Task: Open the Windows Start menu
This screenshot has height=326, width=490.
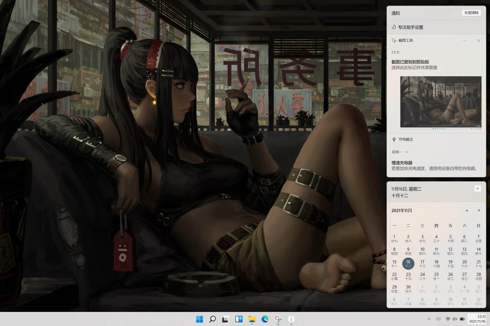Action: (x=199, y=319)
